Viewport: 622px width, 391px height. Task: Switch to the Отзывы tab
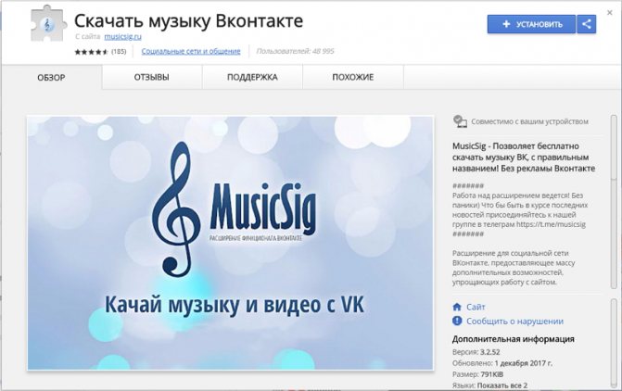point(151,77)
